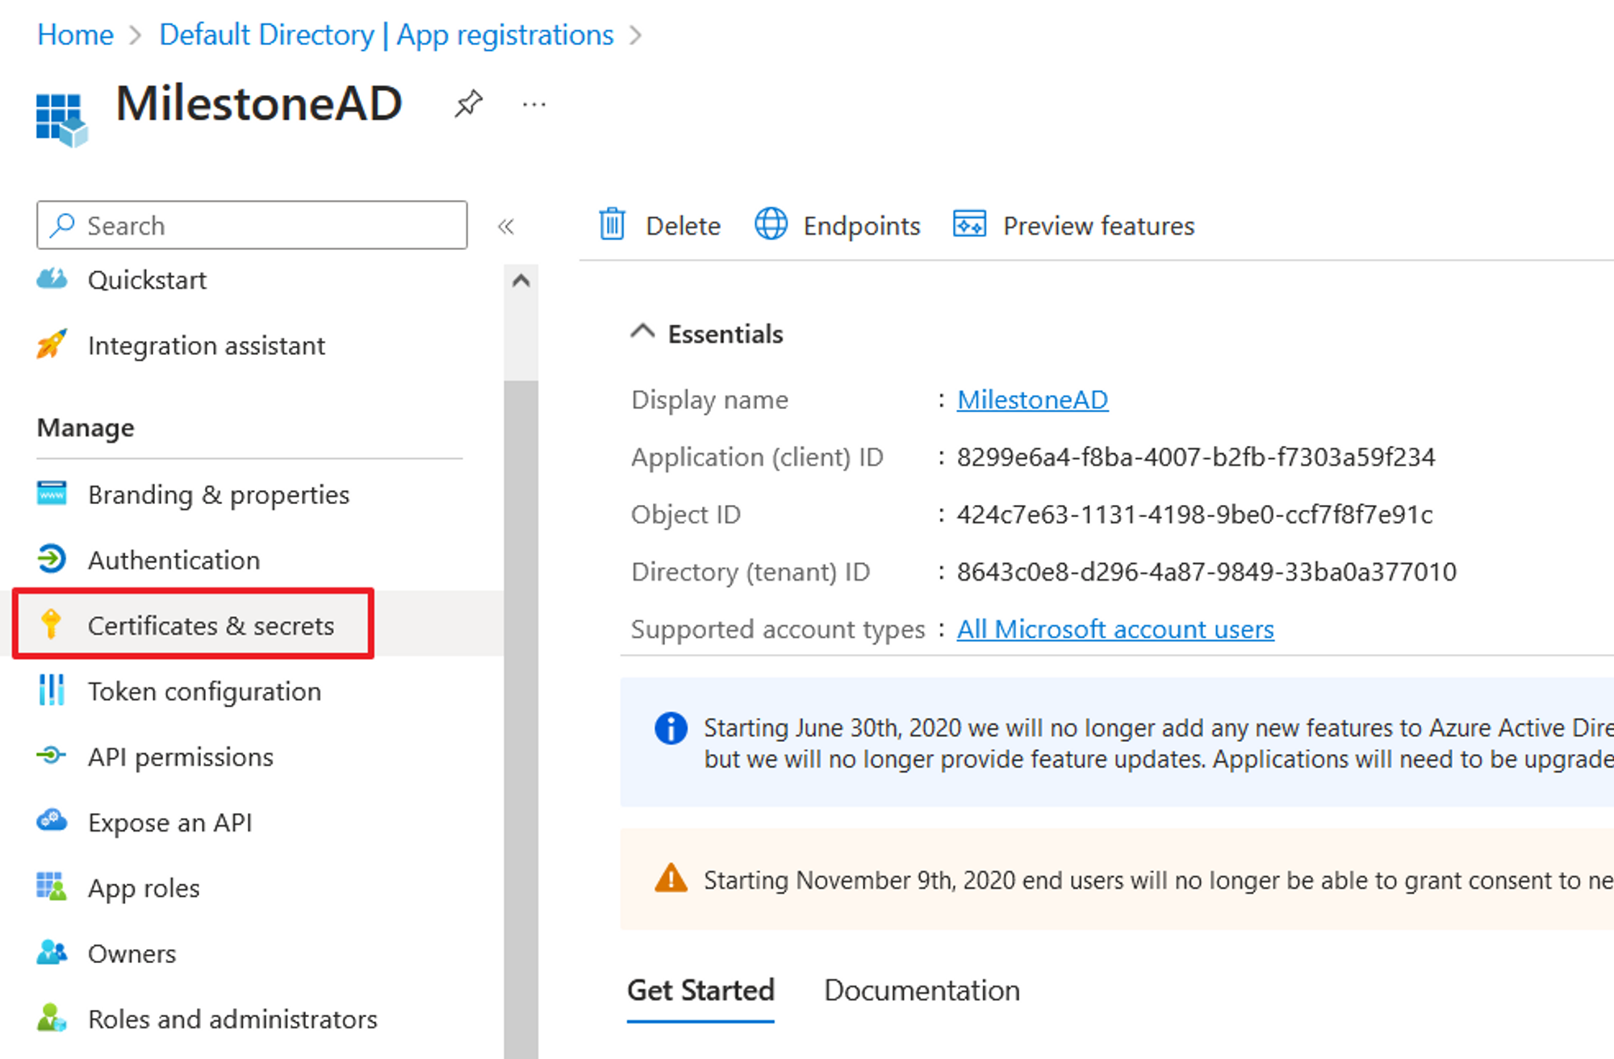Navigate to Home via the breadcrumb
Image resolution: width=1614 pixels, height=1059 pixels.
coord(75,34)
